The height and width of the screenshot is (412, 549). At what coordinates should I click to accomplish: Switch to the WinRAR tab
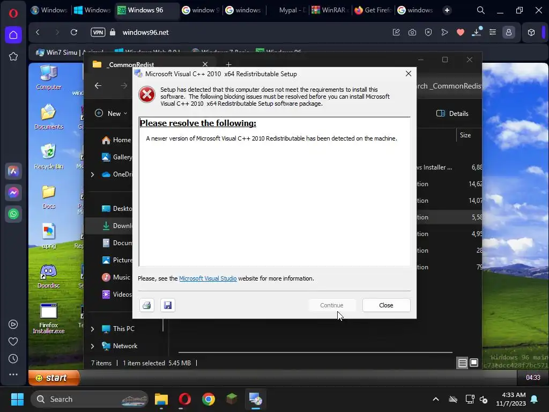click(x=330, y=10)
